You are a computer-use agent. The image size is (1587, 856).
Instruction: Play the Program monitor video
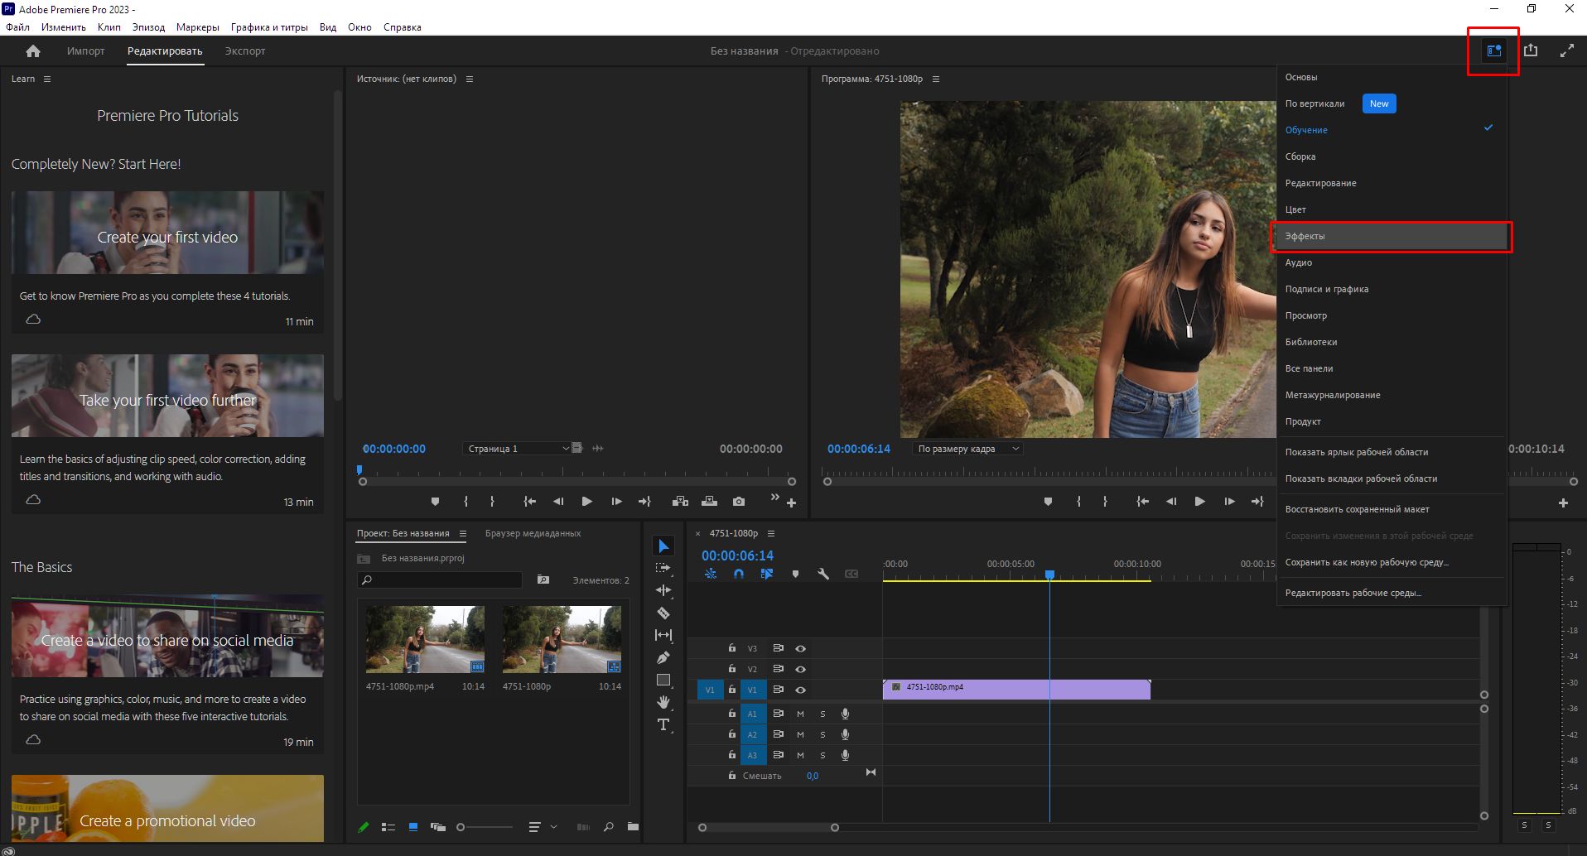coord(1199,501)
